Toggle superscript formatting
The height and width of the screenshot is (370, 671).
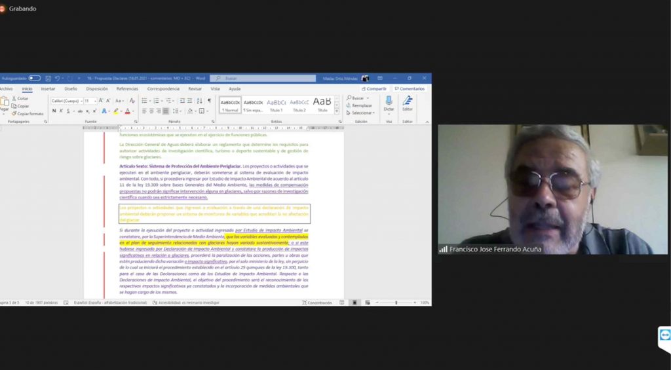94,111
